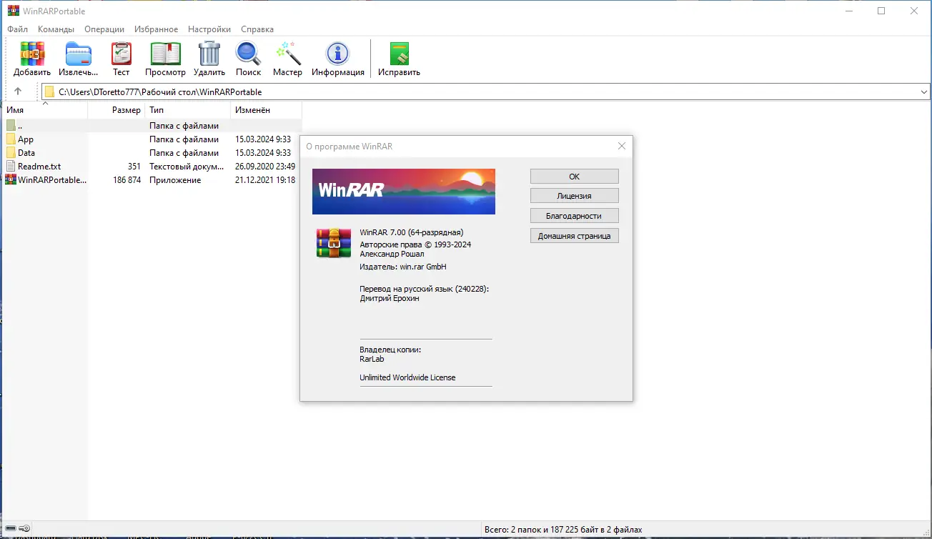This screenshot has height=539, width=932.
Task: Open the Команды menu
Action: click(x=56, y=29)
